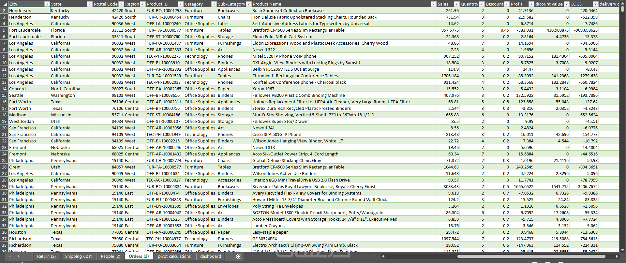The image size is (626, 263).
Task: Open the dashboard sheet tab
Action: (x=211, y=256)
